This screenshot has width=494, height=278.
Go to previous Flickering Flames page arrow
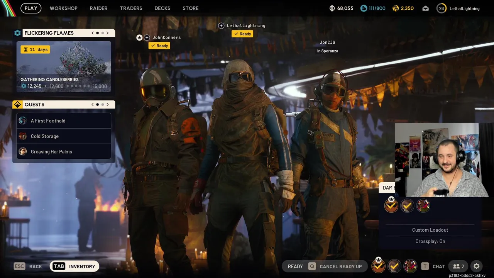point(93,33)
